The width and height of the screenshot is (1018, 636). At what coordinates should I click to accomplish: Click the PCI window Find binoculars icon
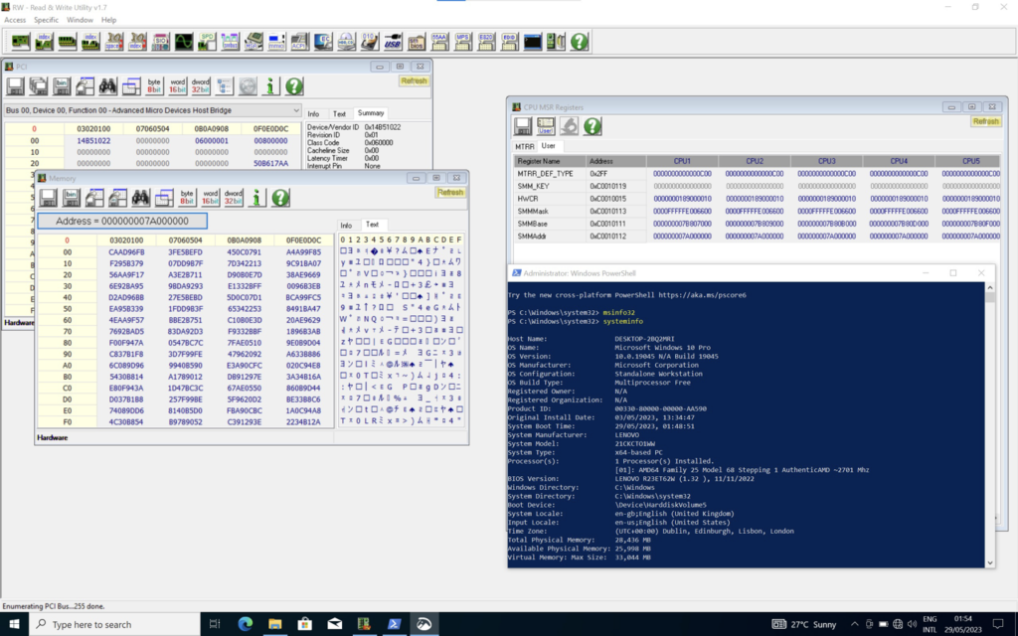click(107, 86)
